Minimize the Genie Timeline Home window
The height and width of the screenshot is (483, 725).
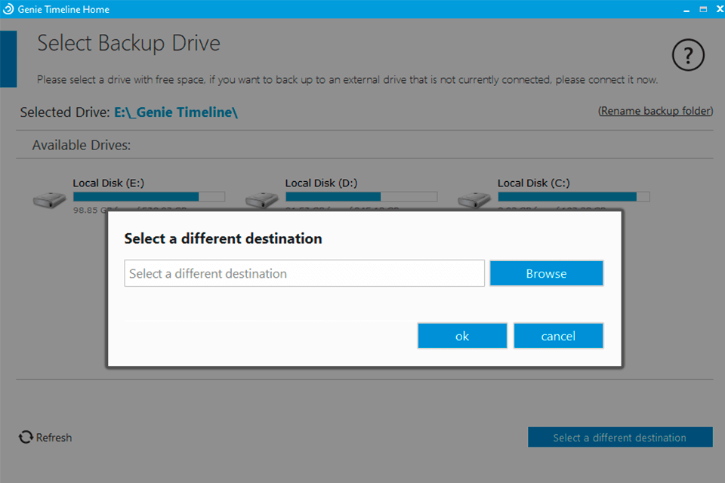(686, 9)
